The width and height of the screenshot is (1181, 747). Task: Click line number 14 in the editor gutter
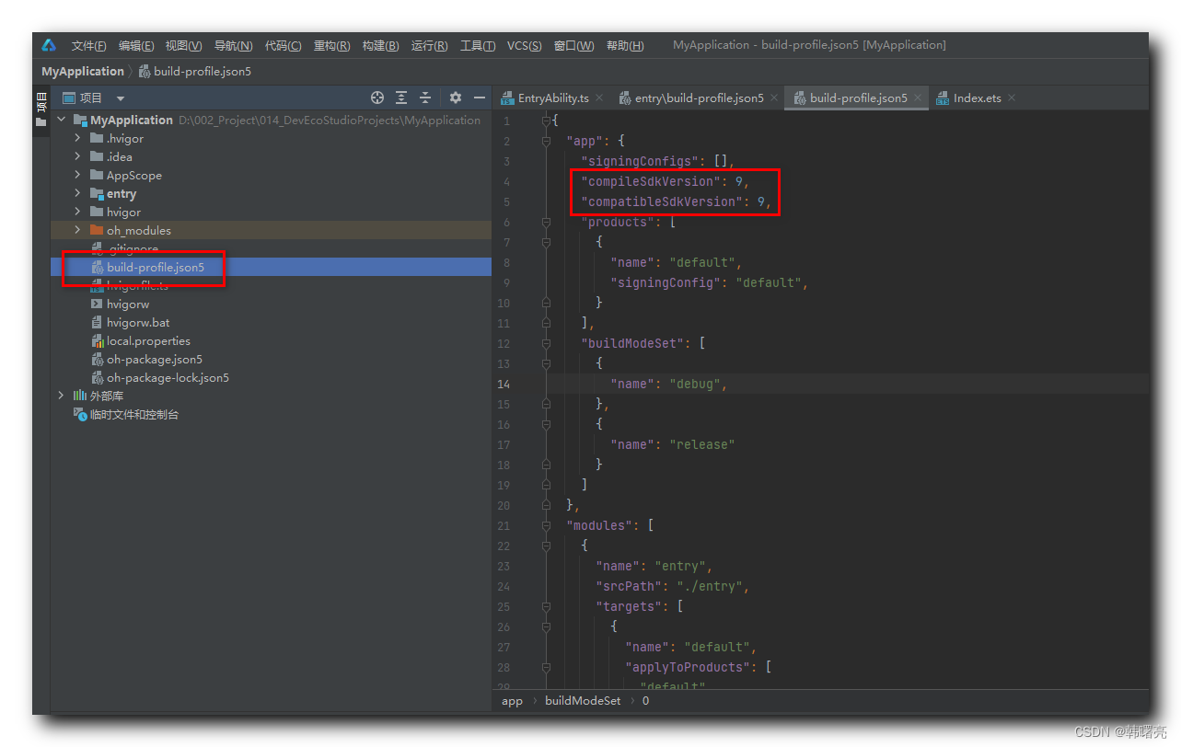504,384
